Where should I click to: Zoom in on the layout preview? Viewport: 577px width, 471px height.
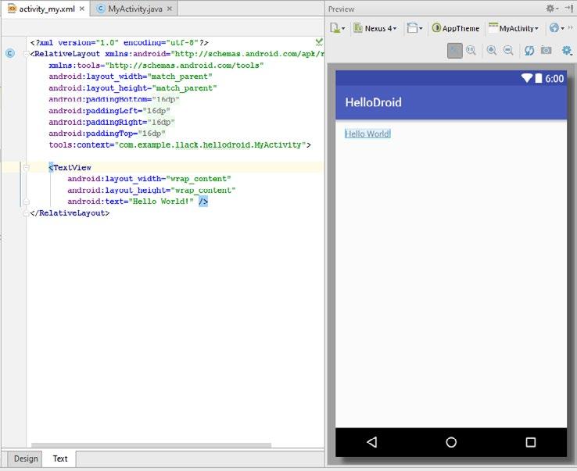coord(492,50)
